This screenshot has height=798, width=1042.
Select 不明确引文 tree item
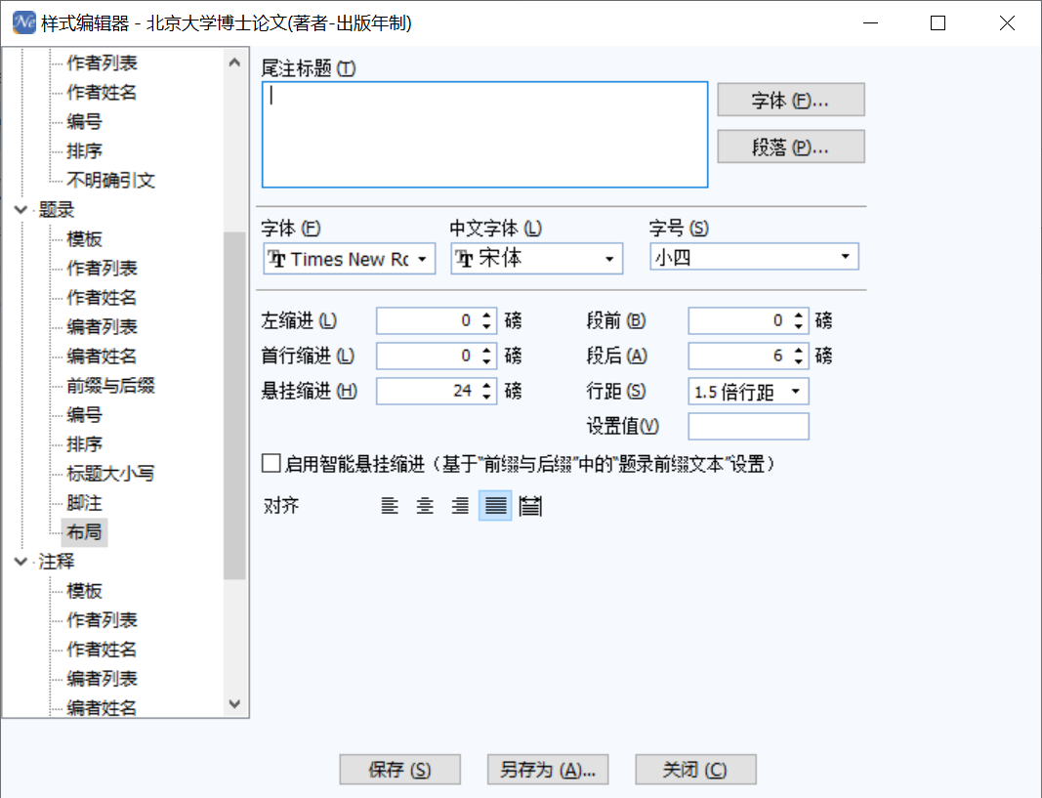(x=111, y=180)
